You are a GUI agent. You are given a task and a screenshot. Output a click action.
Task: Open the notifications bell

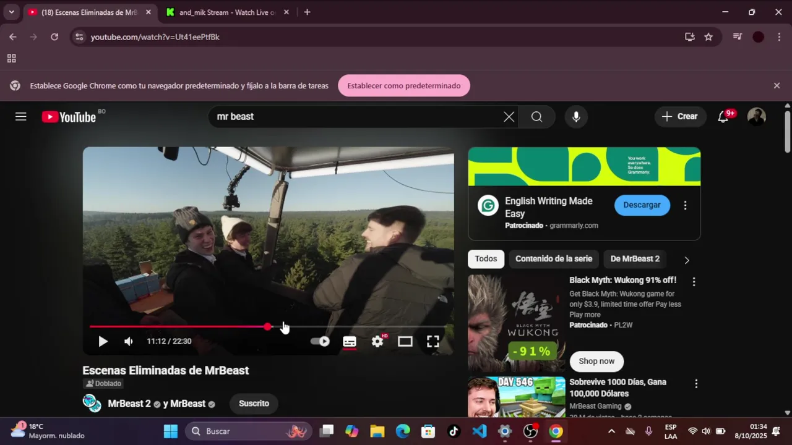tap(723, 116)
